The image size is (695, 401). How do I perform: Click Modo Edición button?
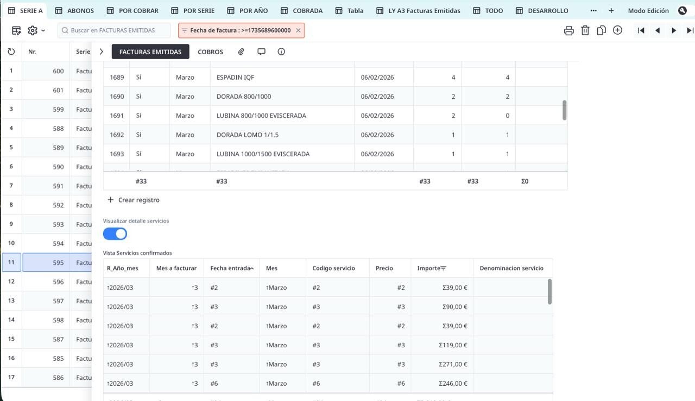(648, 10)
